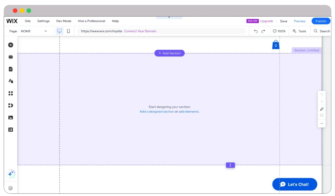Open the AI assistant sparkle icon

10,174
